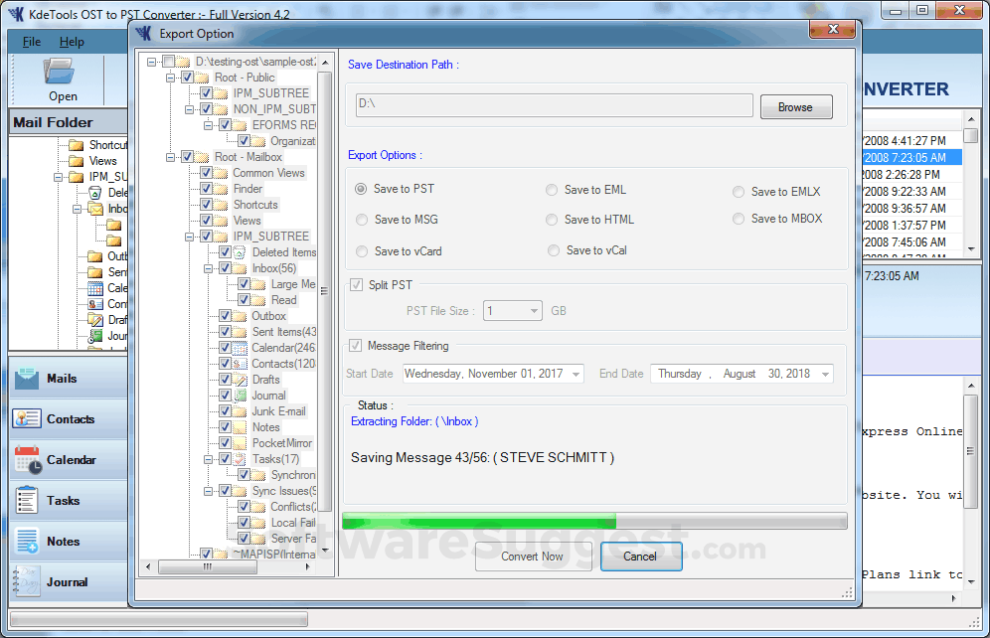This screenshot has width=990, height=638.
Task: Open the PST File Size dropdown
Action: pos(534,311)
